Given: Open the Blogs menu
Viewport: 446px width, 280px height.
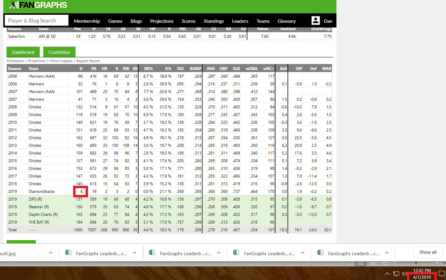Looking at the screenshot, I should (x=136, y=21).
